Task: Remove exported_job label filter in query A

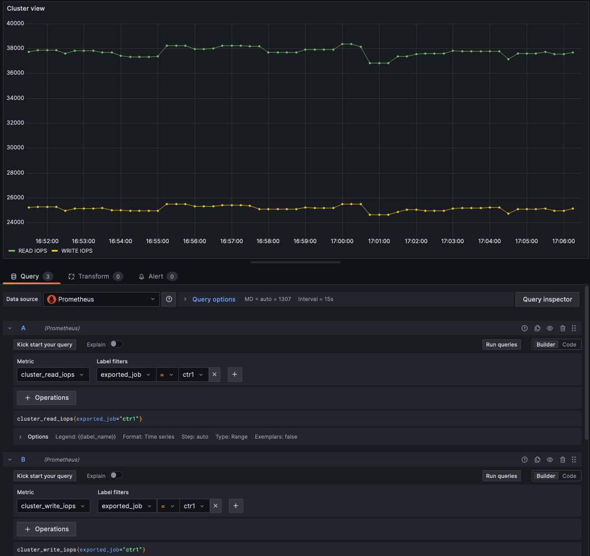Action: tap(214, 375)
